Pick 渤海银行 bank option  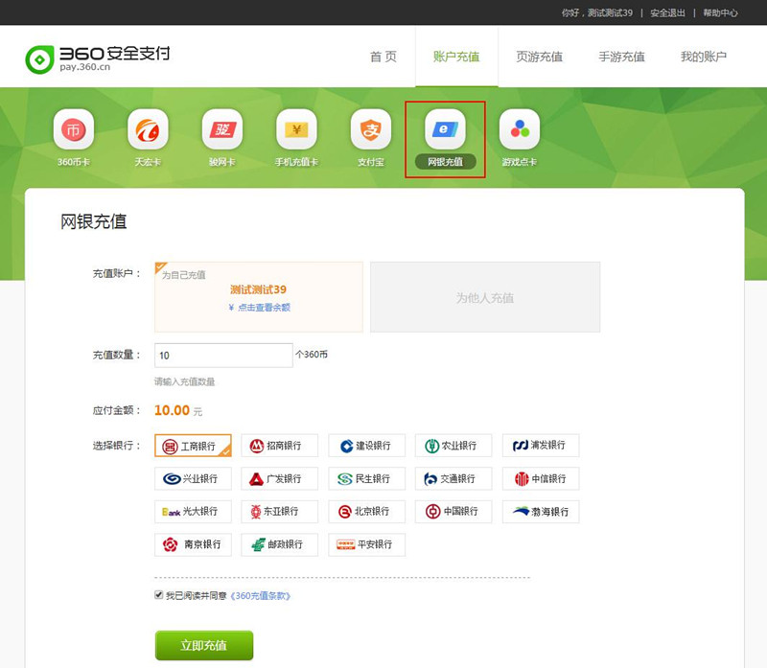(x=541, y=512)
